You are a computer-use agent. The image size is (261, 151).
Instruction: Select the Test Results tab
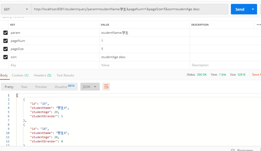[65, 75]
